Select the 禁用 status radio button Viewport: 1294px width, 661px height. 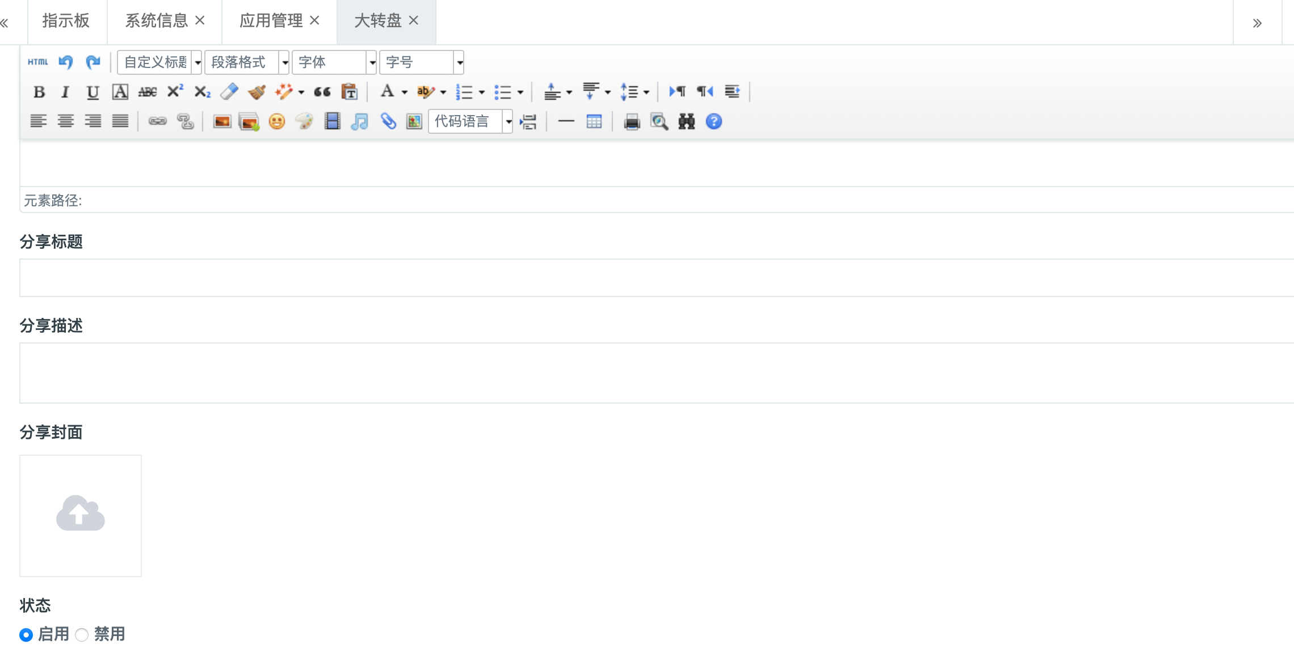point(82,635)
